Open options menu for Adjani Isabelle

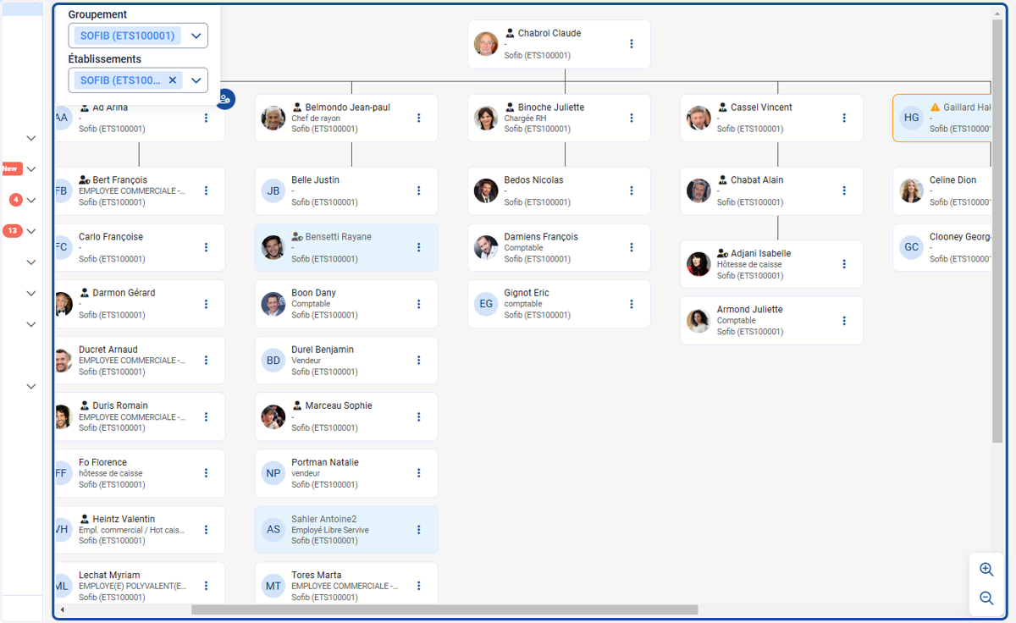point(843,264)
